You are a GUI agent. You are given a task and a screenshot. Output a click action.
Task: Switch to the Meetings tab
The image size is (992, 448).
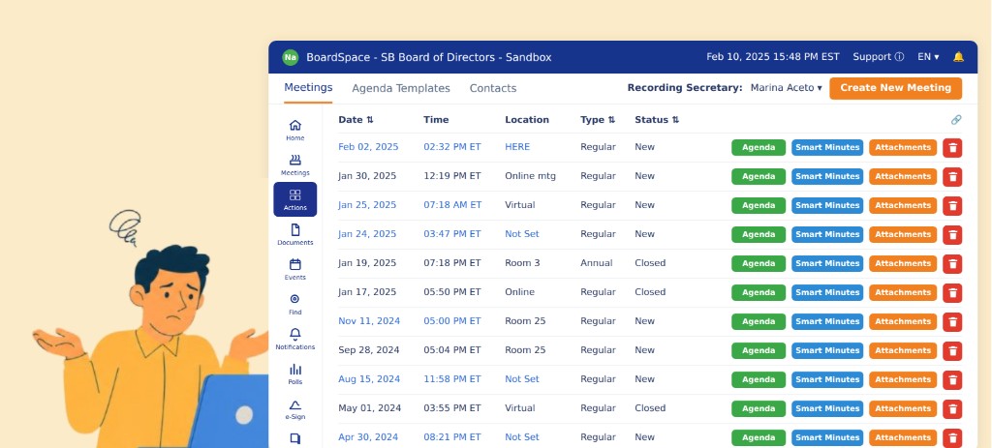(x=308, y=88)
